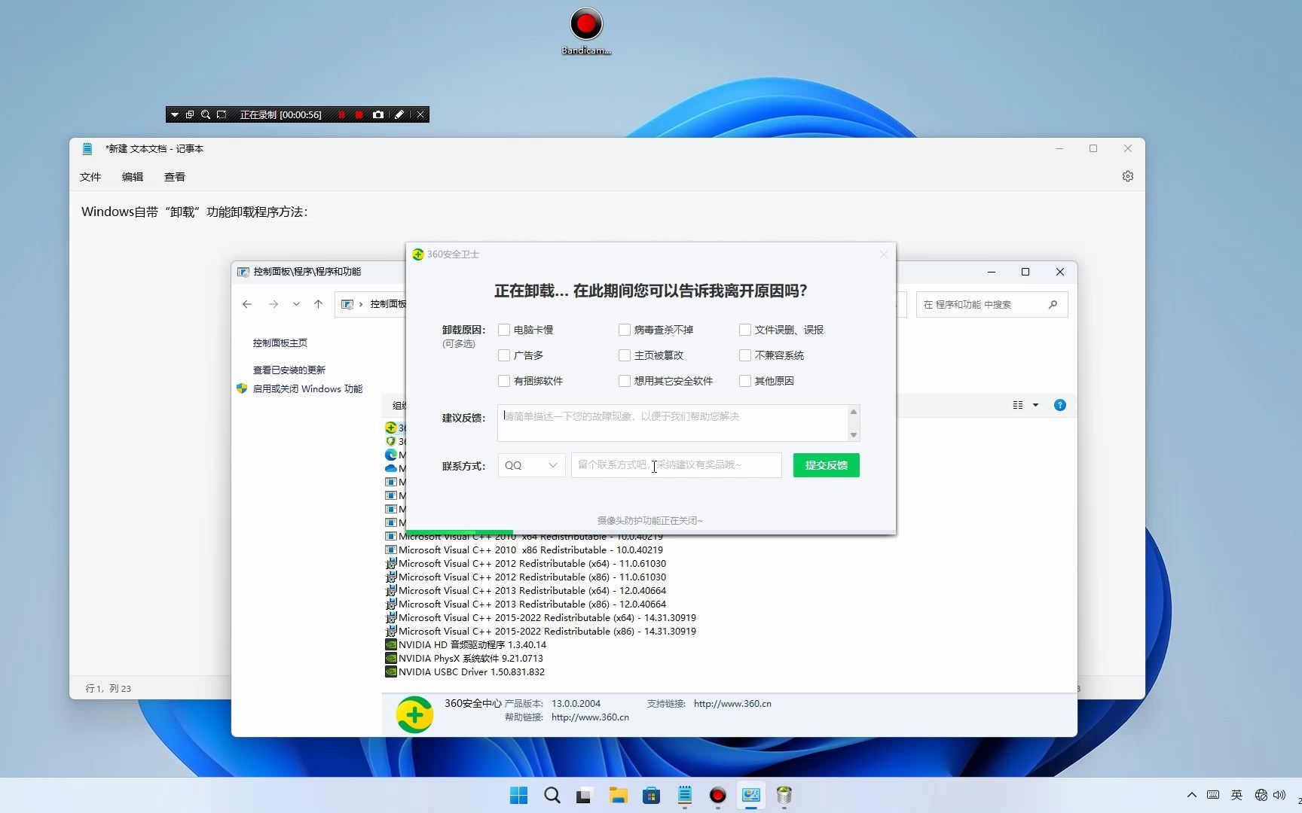Open the view options dropdown arrow
This screenshot has width=1302, height=813.
(1036, 405)
